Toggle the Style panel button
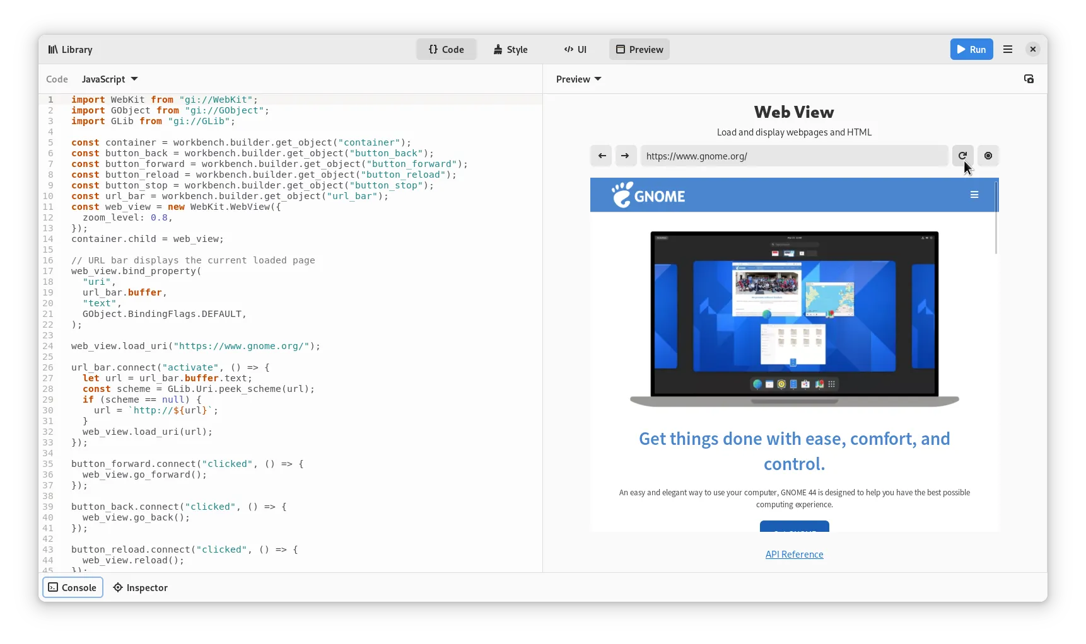The height and width of the screenshot is (644, 1086). (x=510, y=49)
